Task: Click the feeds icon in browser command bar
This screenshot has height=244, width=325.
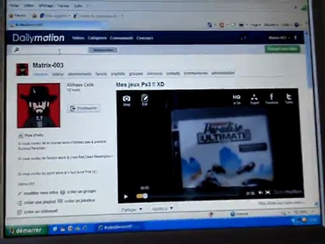Action: coord(222,25)
